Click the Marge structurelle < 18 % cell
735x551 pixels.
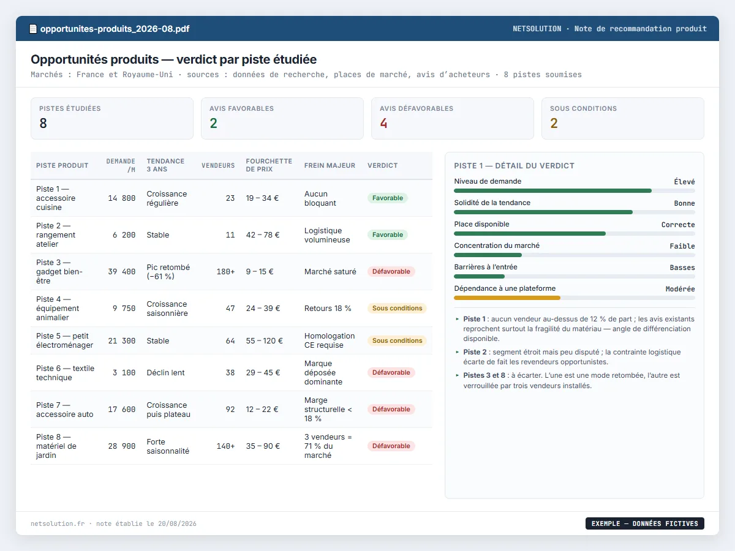328,410
